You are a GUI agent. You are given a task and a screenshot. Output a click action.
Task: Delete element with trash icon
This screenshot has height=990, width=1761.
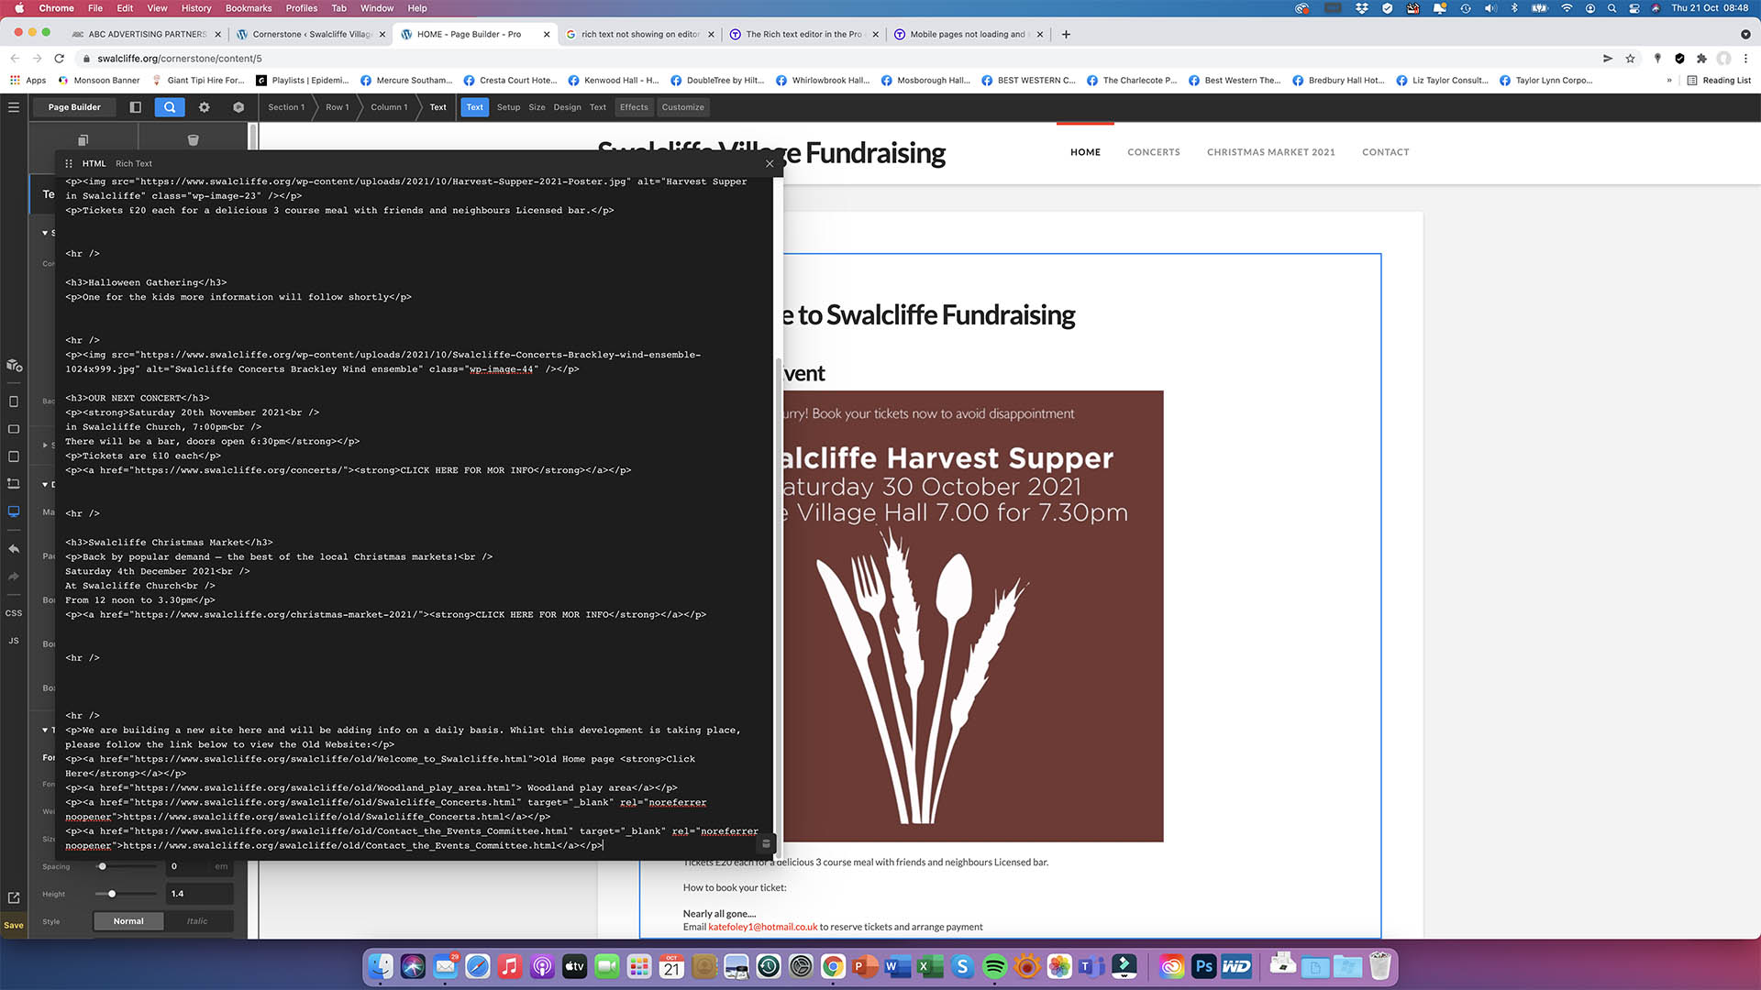pyautogui.click(x=193, y=140)
